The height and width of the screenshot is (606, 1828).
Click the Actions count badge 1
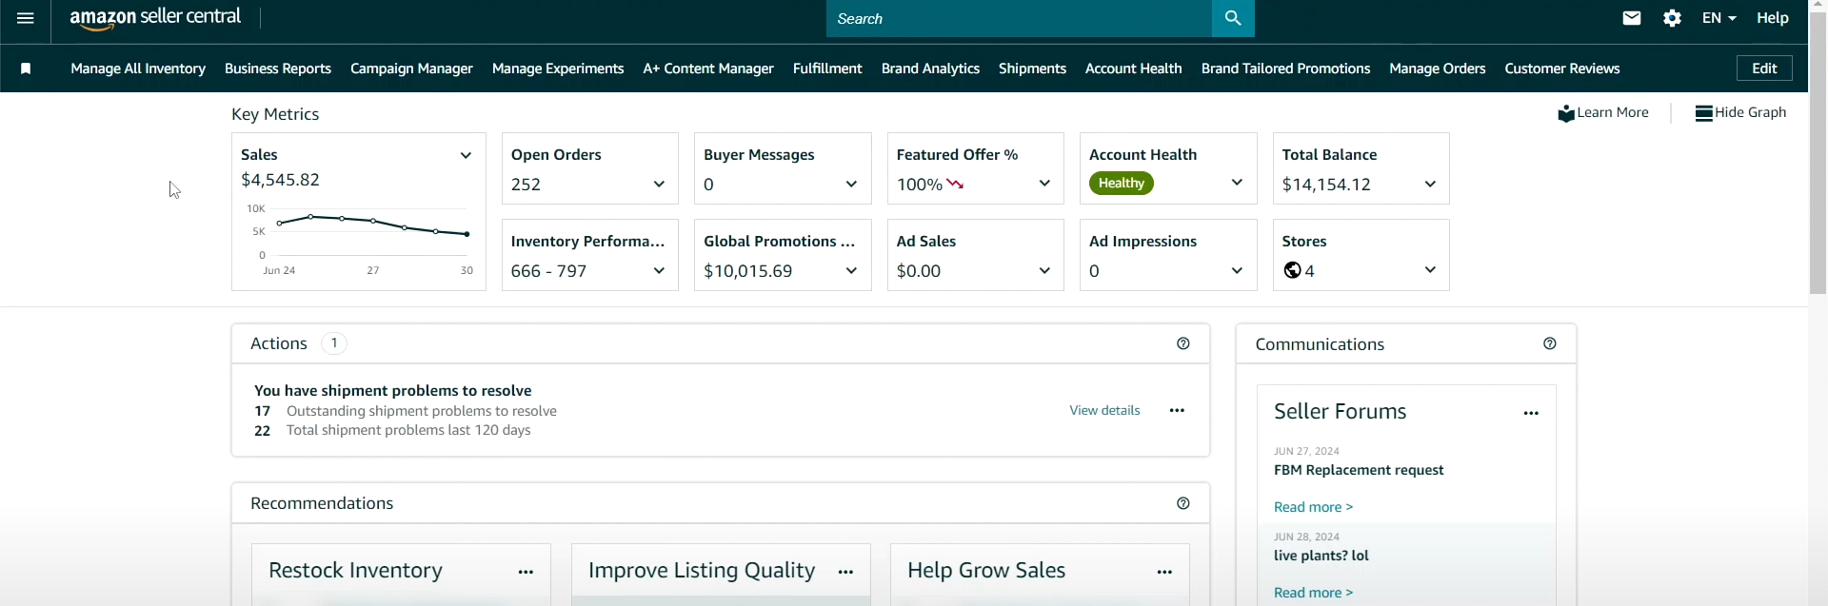coord(334,343)
